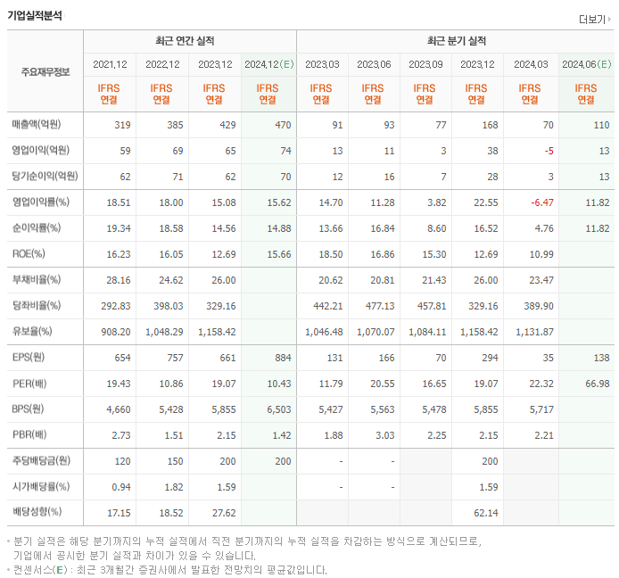This screenshot has height=578, width=619.
Task: Click the 2022.12 PER value 10.86
Action: click(x=171, y=384)
